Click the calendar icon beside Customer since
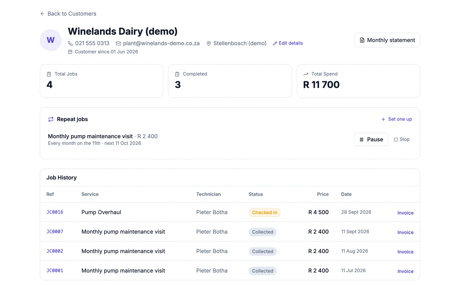 tap(70, 52)
